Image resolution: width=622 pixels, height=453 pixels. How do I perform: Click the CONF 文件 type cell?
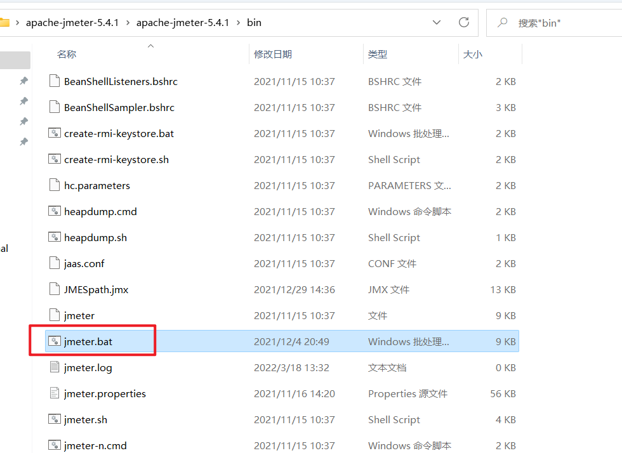tap(392, 264)
